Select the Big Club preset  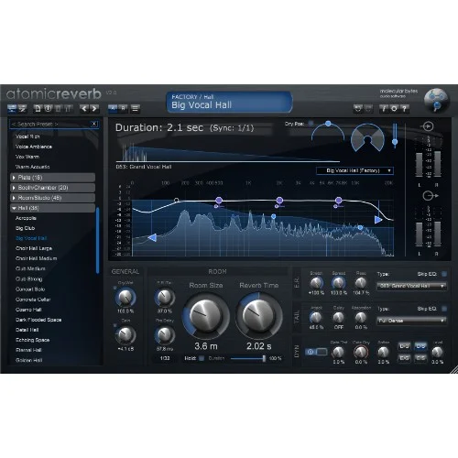click(25, 228)
